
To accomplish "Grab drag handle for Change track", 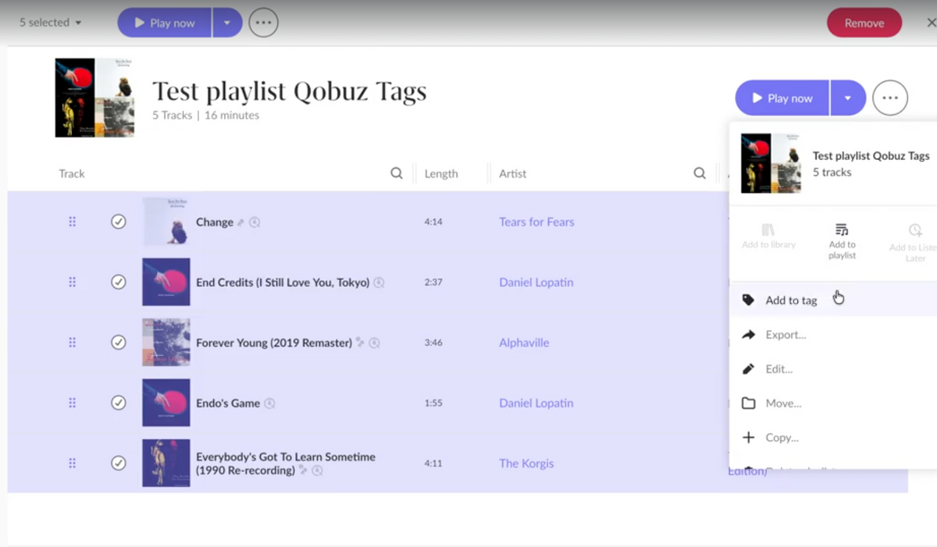I will [72, 222].
